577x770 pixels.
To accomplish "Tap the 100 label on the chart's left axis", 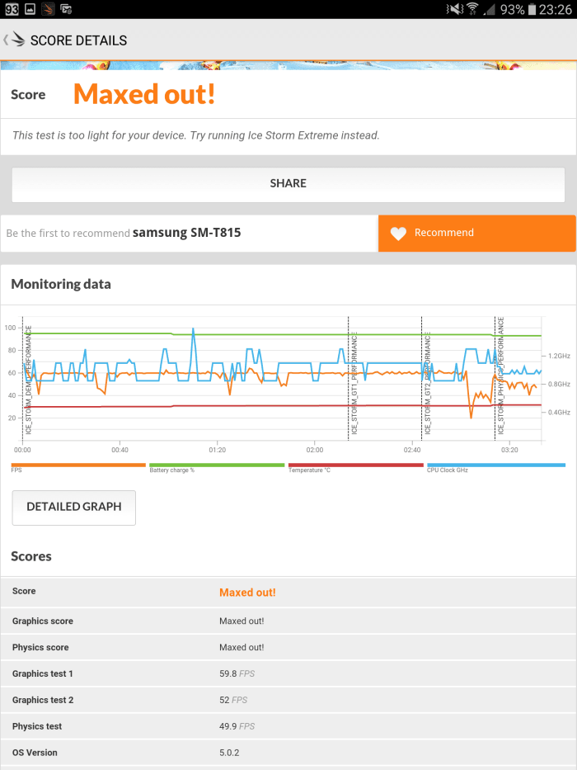I will pos(10,328).
